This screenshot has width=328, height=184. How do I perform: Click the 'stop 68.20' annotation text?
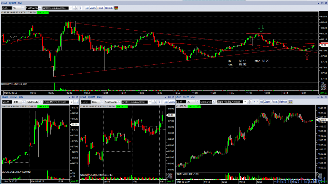[x=262, y=61]
